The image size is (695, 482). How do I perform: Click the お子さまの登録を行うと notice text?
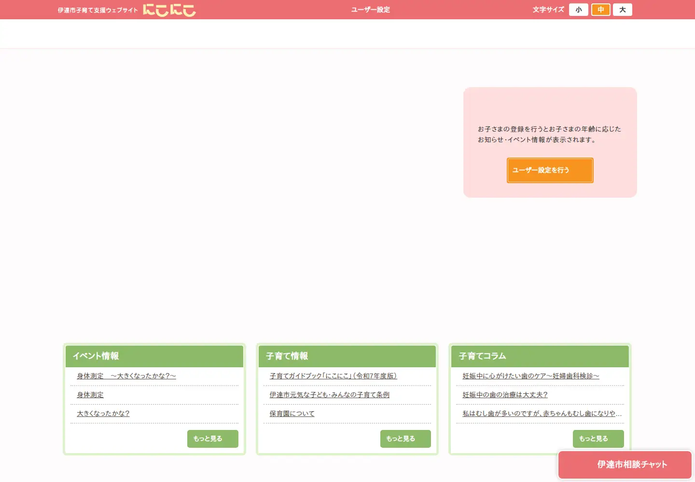[x=549, y=134]
